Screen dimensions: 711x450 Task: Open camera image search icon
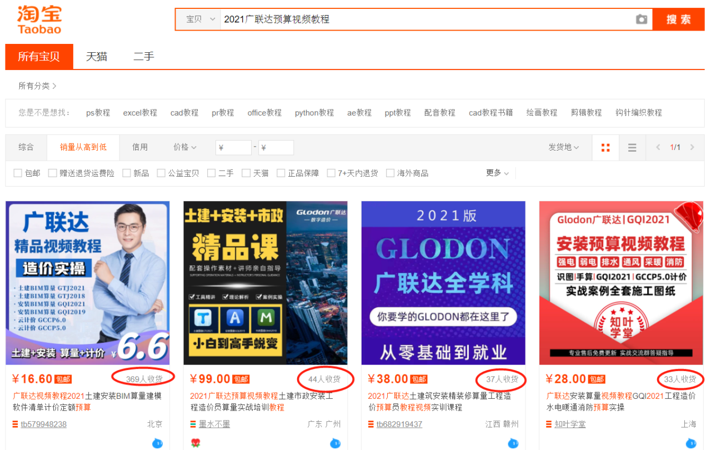(642, 19)
